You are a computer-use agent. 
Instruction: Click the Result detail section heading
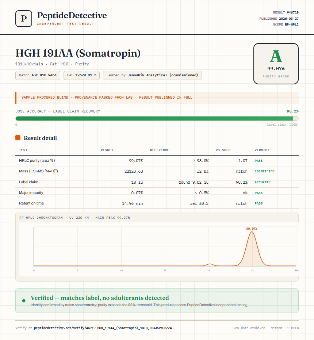pos(40,138)
